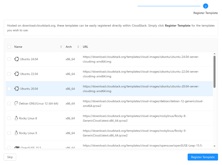The height and width of the screenshot is (165, 222).
Task: Check the Rocky Linux 9 checkbox
Action: (x=9, y=133)
